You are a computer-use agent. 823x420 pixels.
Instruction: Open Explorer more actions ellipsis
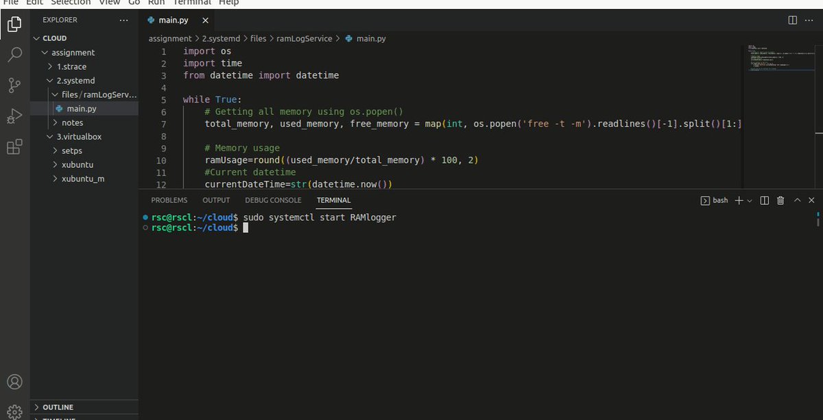coord(123,21)
